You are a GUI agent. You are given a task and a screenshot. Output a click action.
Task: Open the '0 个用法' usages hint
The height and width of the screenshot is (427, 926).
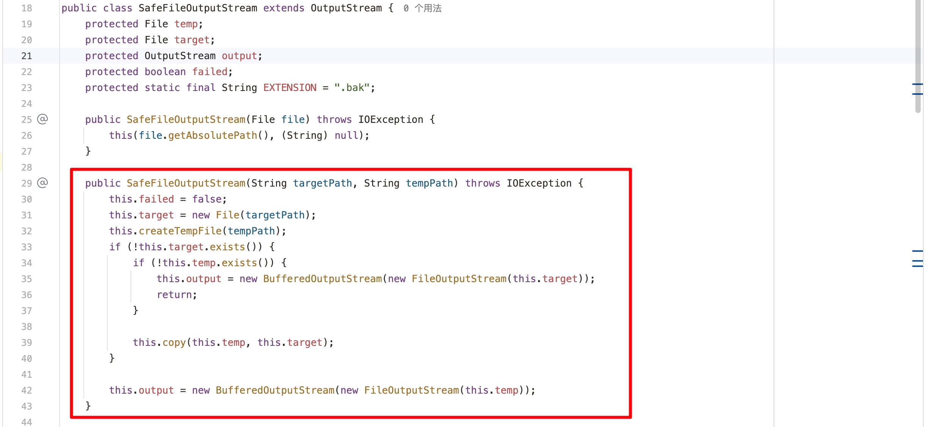pos(422,8)
